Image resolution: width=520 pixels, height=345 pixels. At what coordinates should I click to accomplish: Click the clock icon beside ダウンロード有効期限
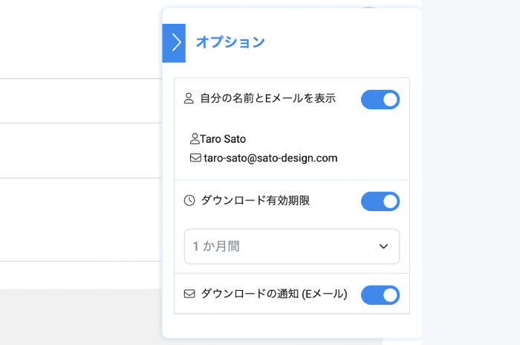pyautogui.click(x=189, y=200)
